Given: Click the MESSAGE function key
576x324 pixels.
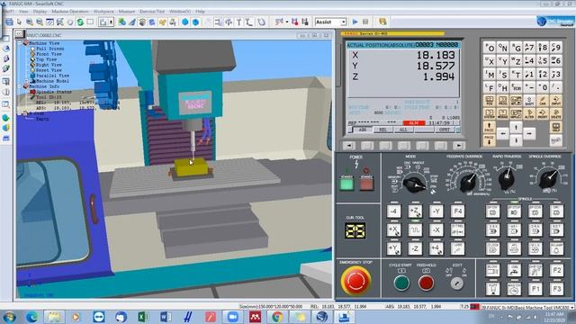Looking at the screenshot, I should (502, 113).
